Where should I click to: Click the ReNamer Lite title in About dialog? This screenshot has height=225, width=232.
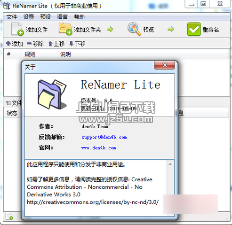click(x=120, y=85)
